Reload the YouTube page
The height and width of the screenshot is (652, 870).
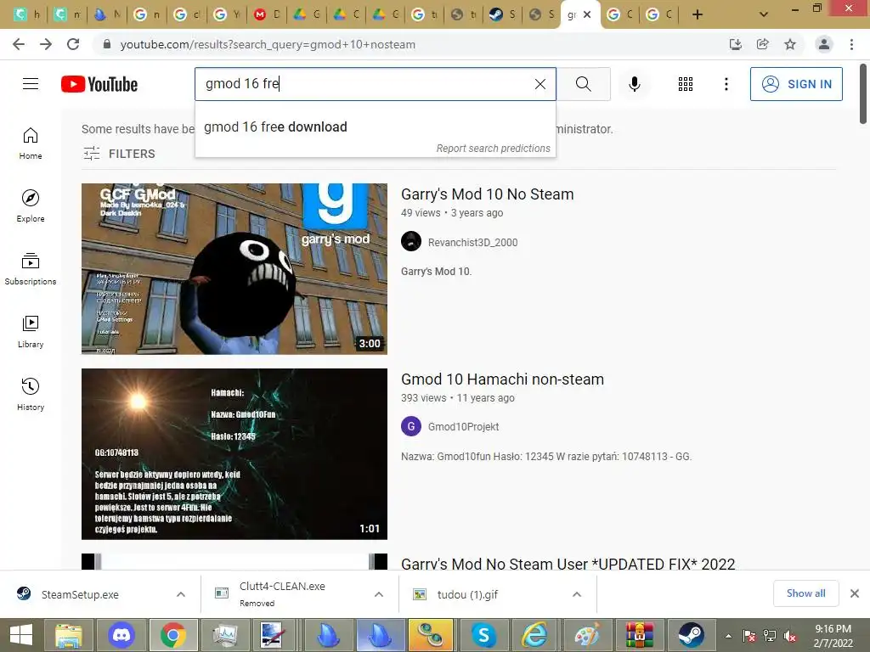click(73, 44)
